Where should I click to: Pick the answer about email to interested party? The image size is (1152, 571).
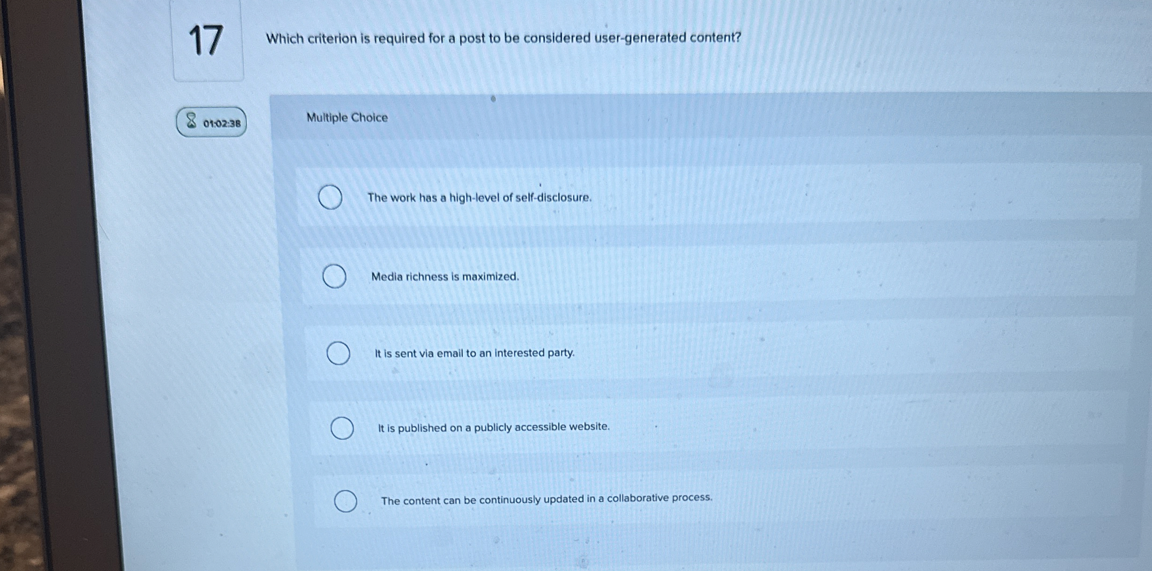339,353
